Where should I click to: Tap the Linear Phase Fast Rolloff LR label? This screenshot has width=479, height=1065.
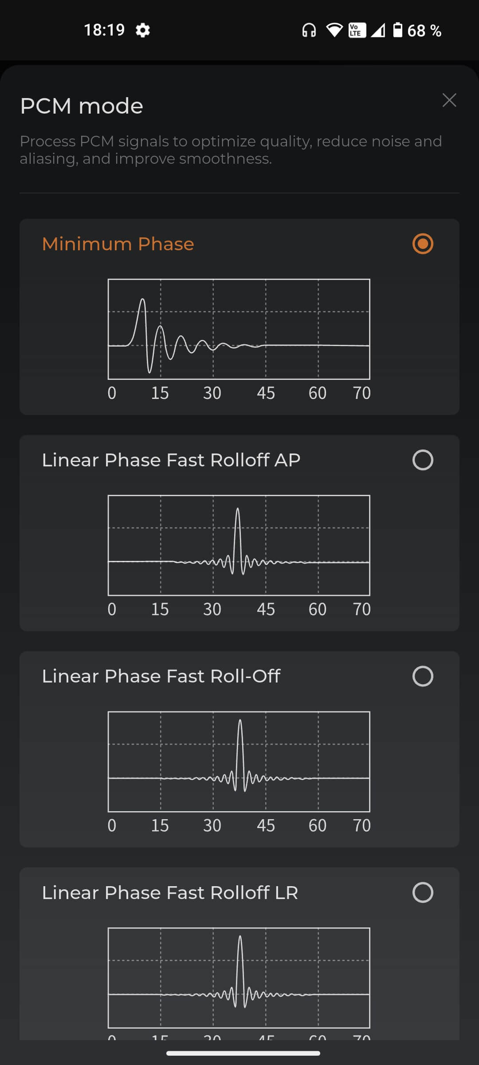coord(170,893)
